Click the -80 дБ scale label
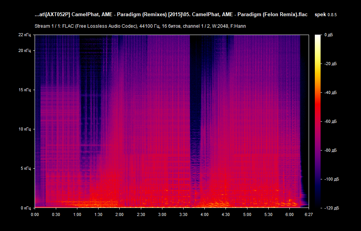361x231 pixels. coord(330,151)
